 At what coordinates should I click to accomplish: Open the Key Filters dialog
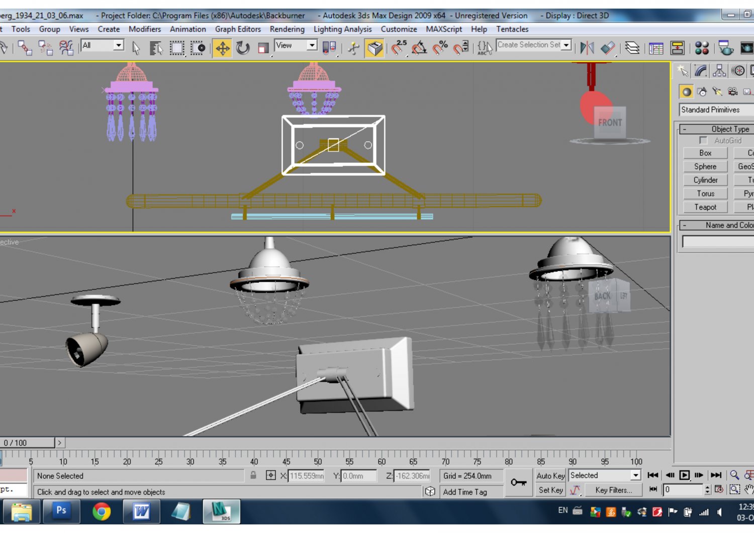coord(613,490)
